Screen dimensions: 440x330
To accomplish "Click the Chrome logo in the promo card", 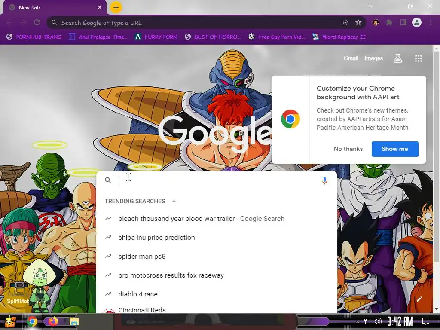I will click(290, 119).
